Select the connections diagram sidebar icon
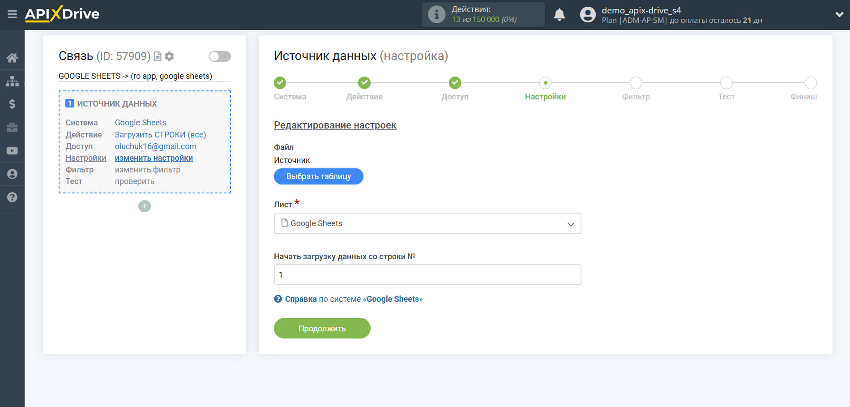Viewport: 850px width, 407px height. (x=12, y=81)
